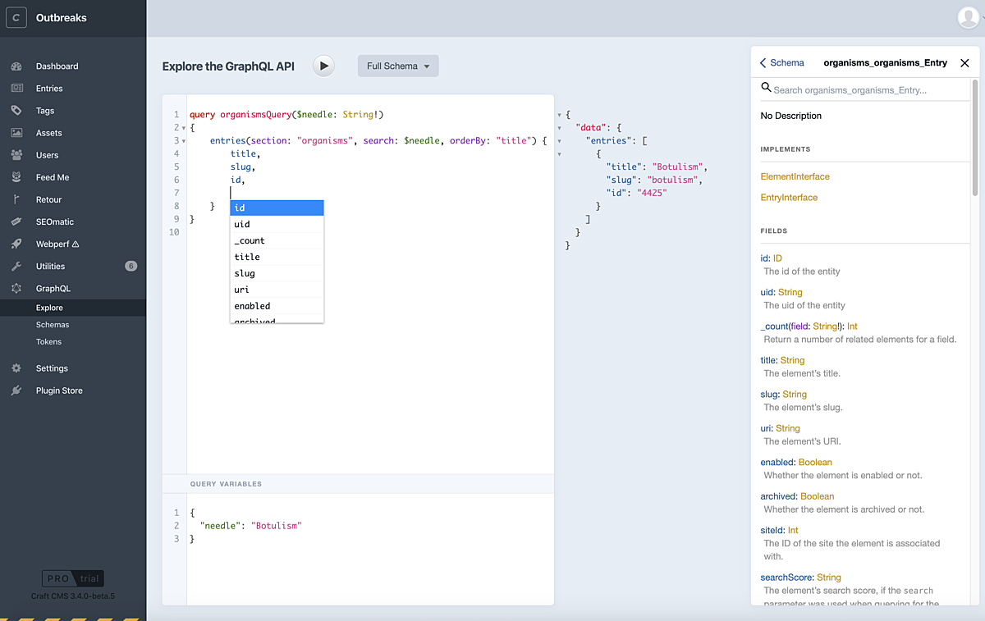This screenshot has height=621, width=985.
Task: Collapse the query block at line 2
Action: (183, 128)
